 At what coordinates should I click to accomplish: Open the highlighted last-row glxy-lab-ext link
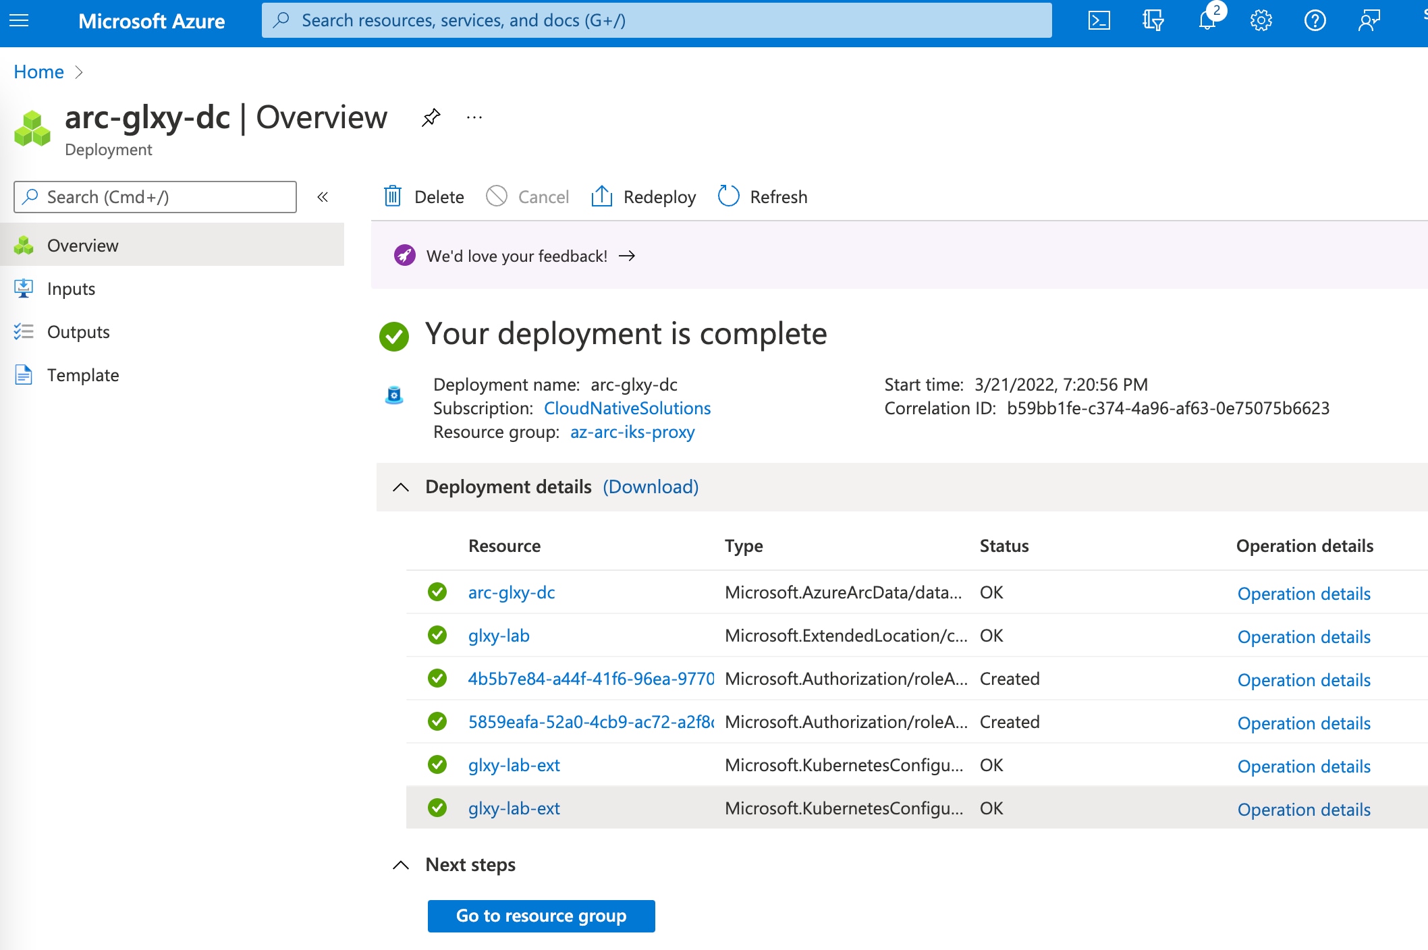pos(514,808)
